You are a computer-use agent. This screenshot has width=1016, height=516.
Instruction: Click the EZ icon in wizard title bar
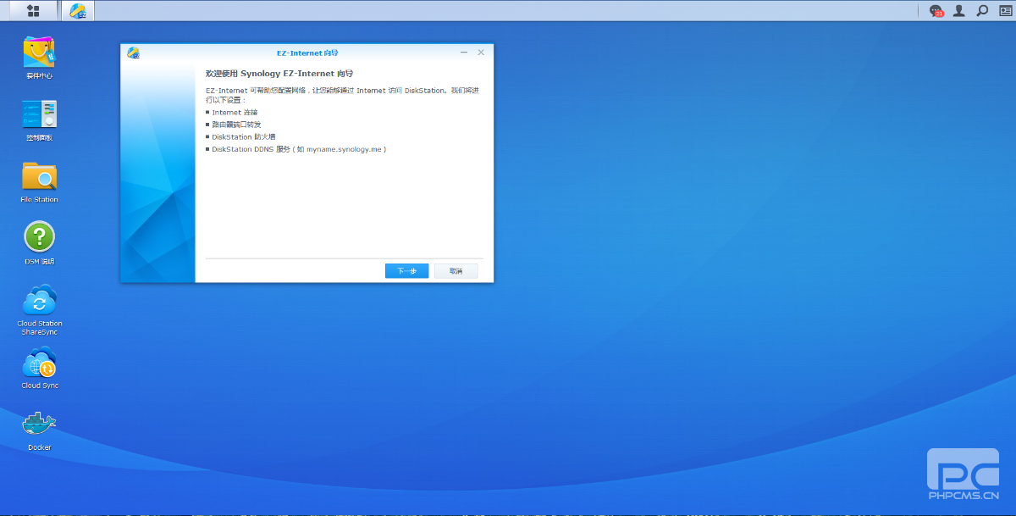pyautogui.click(x=133, y=53)
